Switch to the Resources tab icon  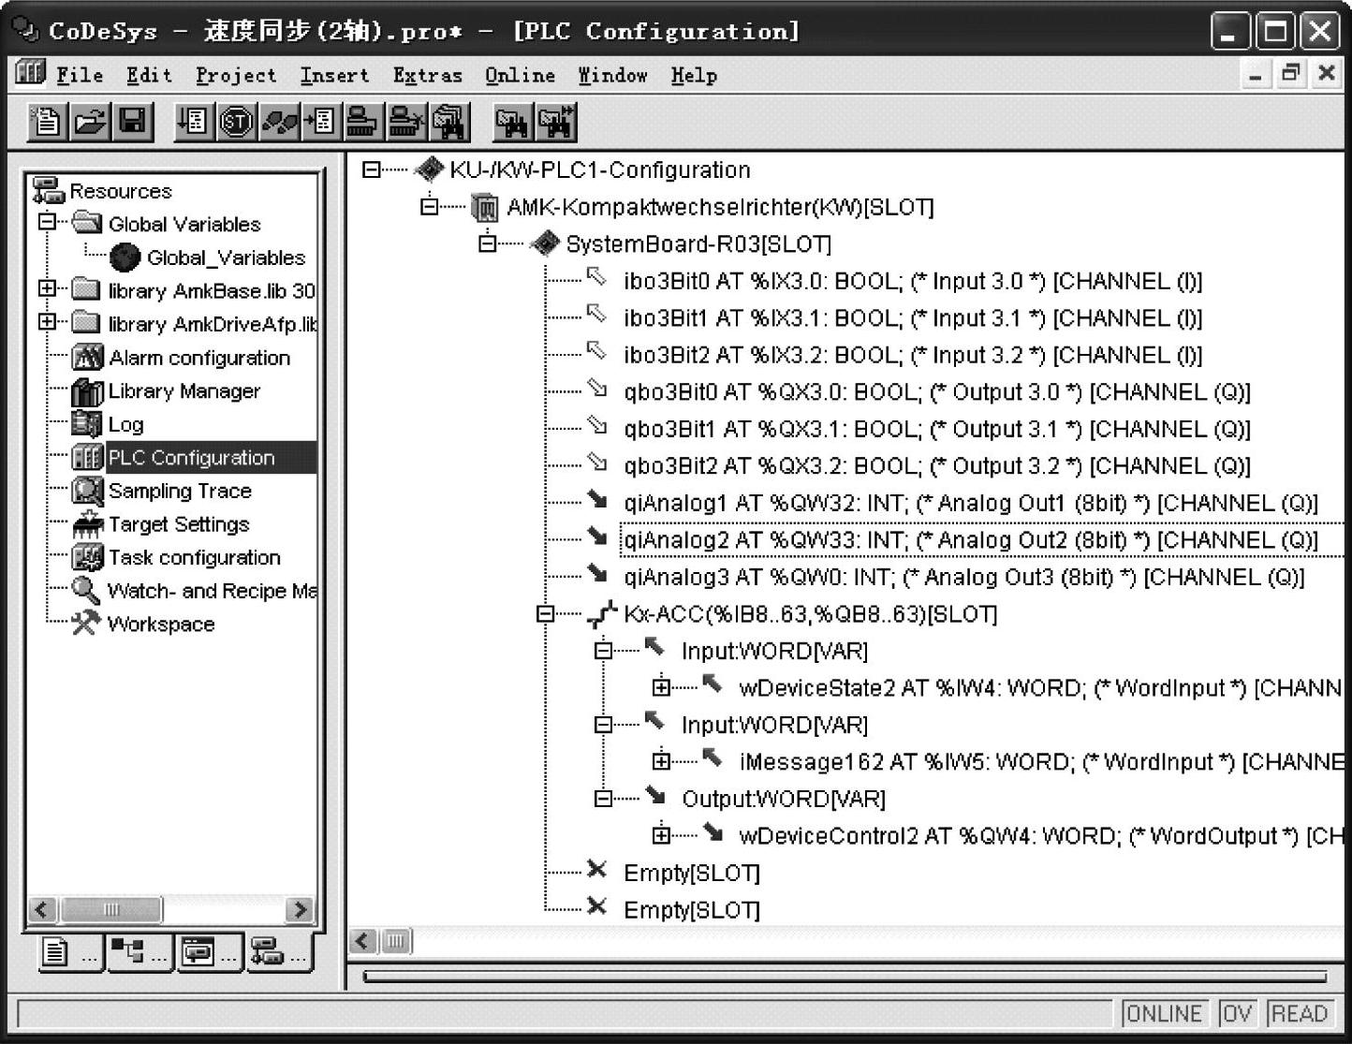pyautogui.click(x=279, y=952)
